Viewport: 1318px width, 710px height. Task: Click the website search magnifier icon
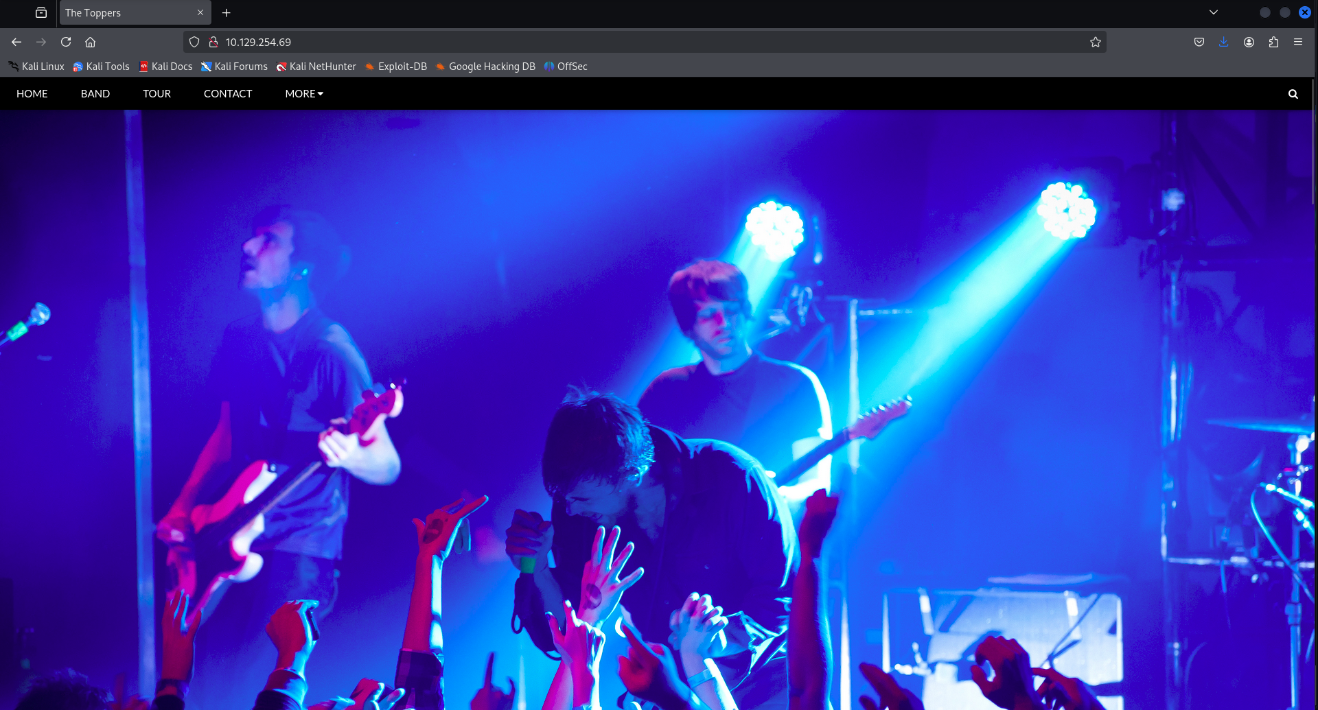[x=1293, y=94]
